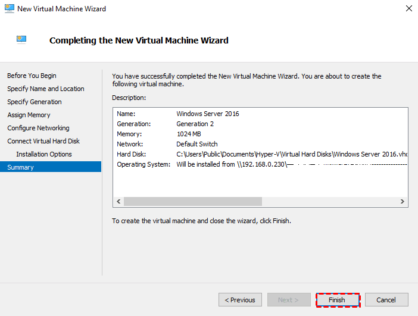This screenshot has height=316, width=418.
Task: Click the Previous button
Action: (240, 300)
